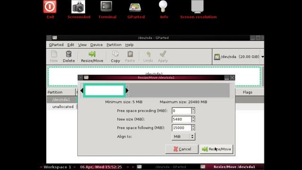Click the right resize handle arrow
302x170 pixels.
coord(127,90)
